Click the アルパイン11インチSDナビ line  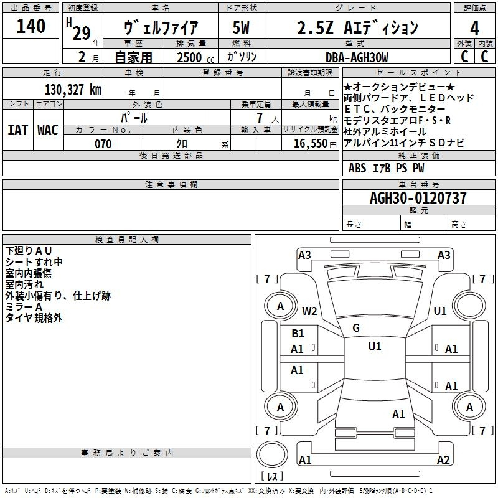point(404,143)
